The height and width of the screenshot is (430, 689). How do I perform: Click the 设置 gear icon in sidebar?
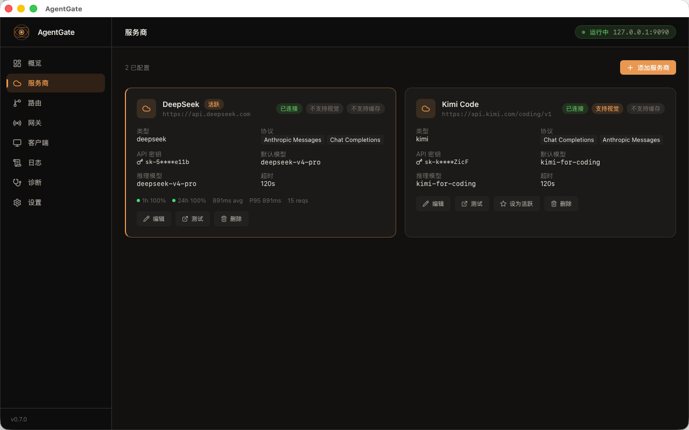17,203
